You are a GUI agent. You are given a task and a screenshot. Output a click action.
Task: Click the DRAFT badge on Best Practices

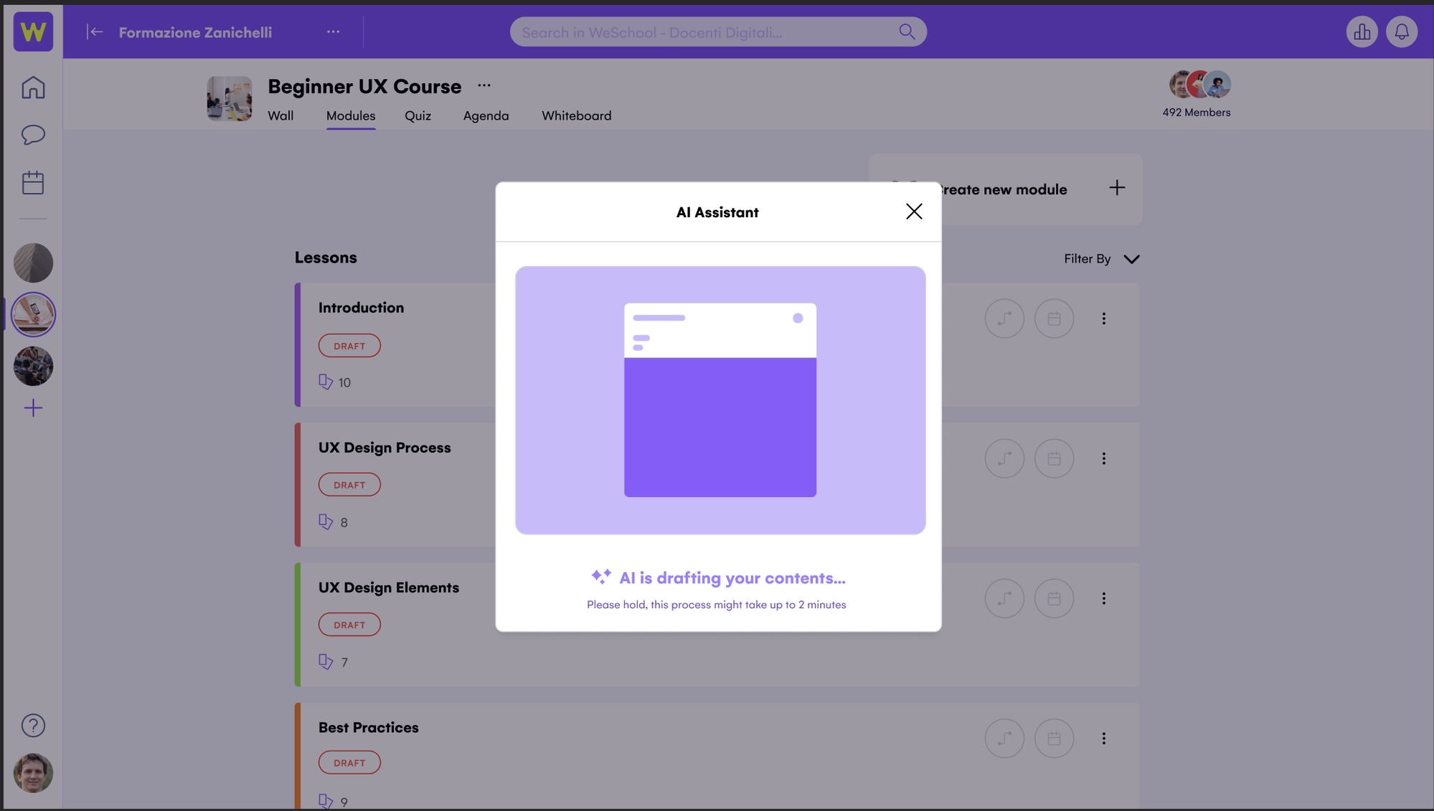point(349,762)
